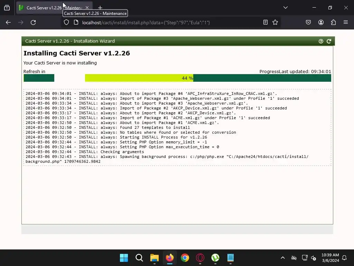Expand the list all tabs chevron
354x266 pixels.
coord(285,8)
